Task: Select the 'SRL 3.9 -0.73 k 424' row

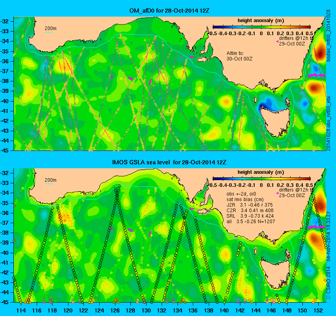Action: [x=250, y=216]
